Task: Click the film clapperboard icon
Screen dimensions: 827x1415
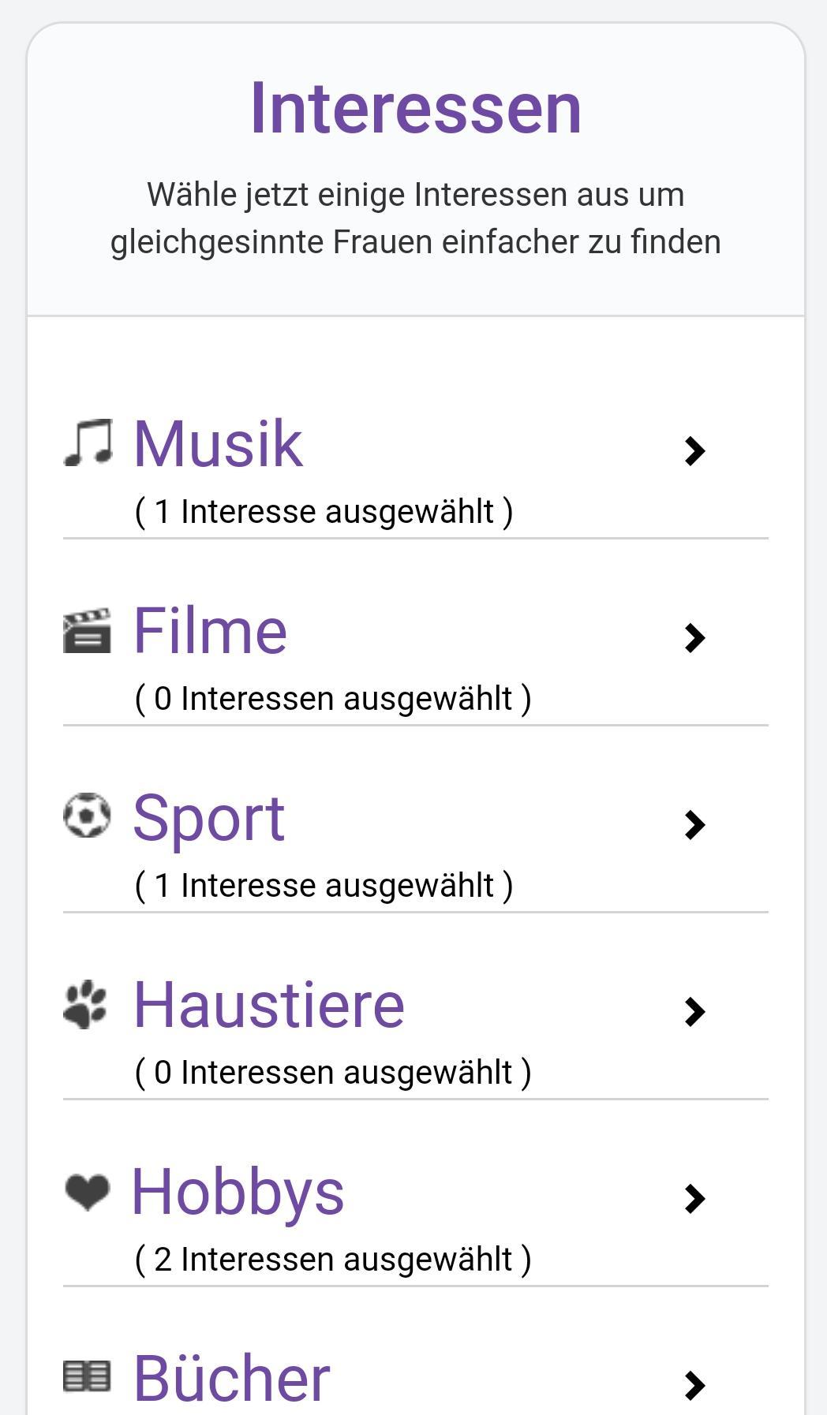Action: click(87, 630)
